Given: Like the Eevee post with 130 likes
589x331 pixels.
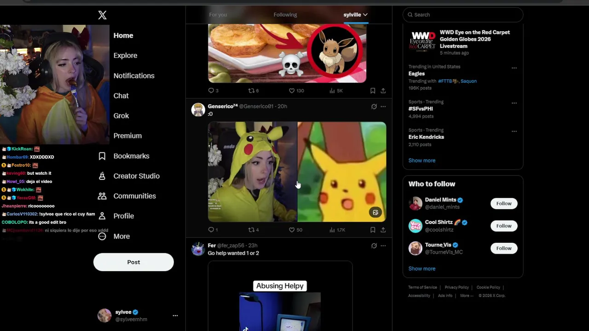Looking at the screenshot, I should (x=292, y=91).
